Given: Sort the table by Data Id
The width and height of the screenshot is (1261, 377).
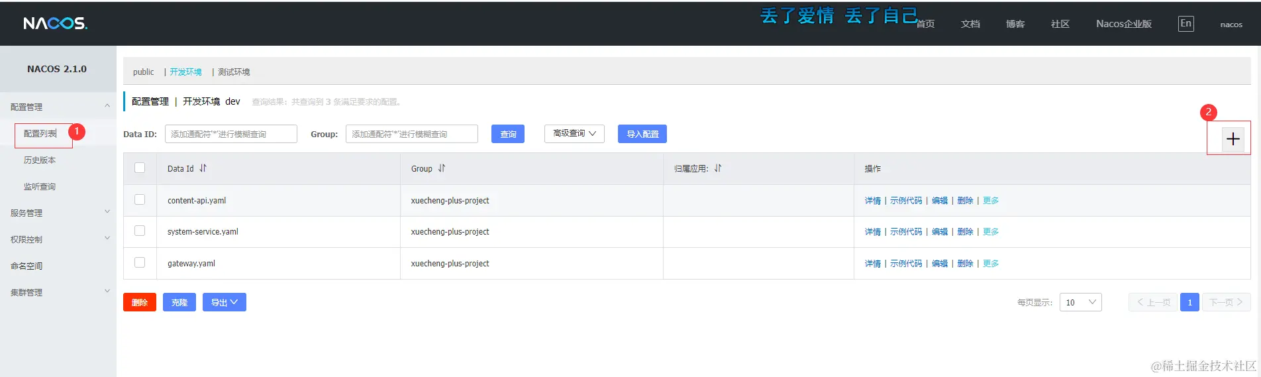Looking at the screenshot, I should click(x=203, y=168).
